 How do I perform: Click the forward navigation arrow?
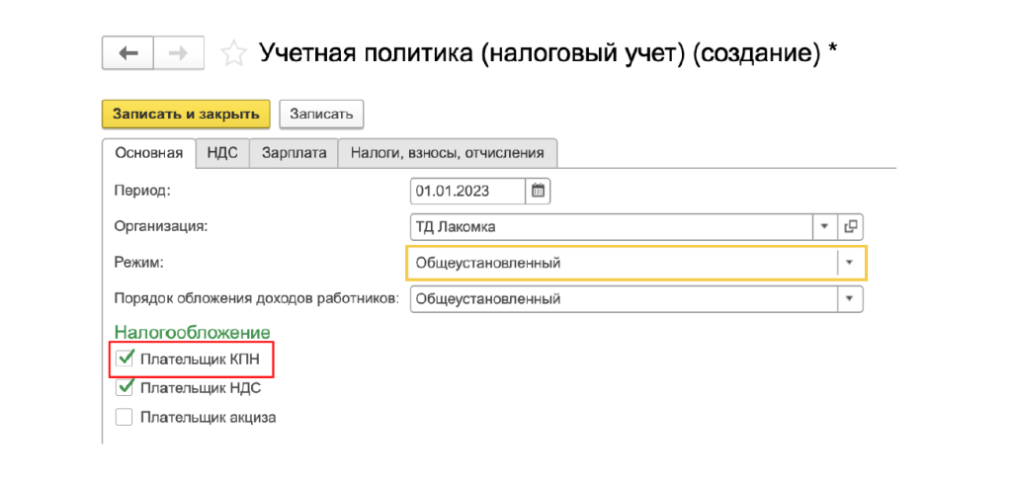pos(179,53)
